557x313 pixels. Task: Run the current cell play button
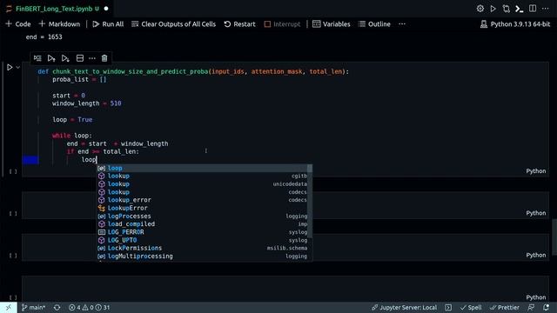coord(10,67)
